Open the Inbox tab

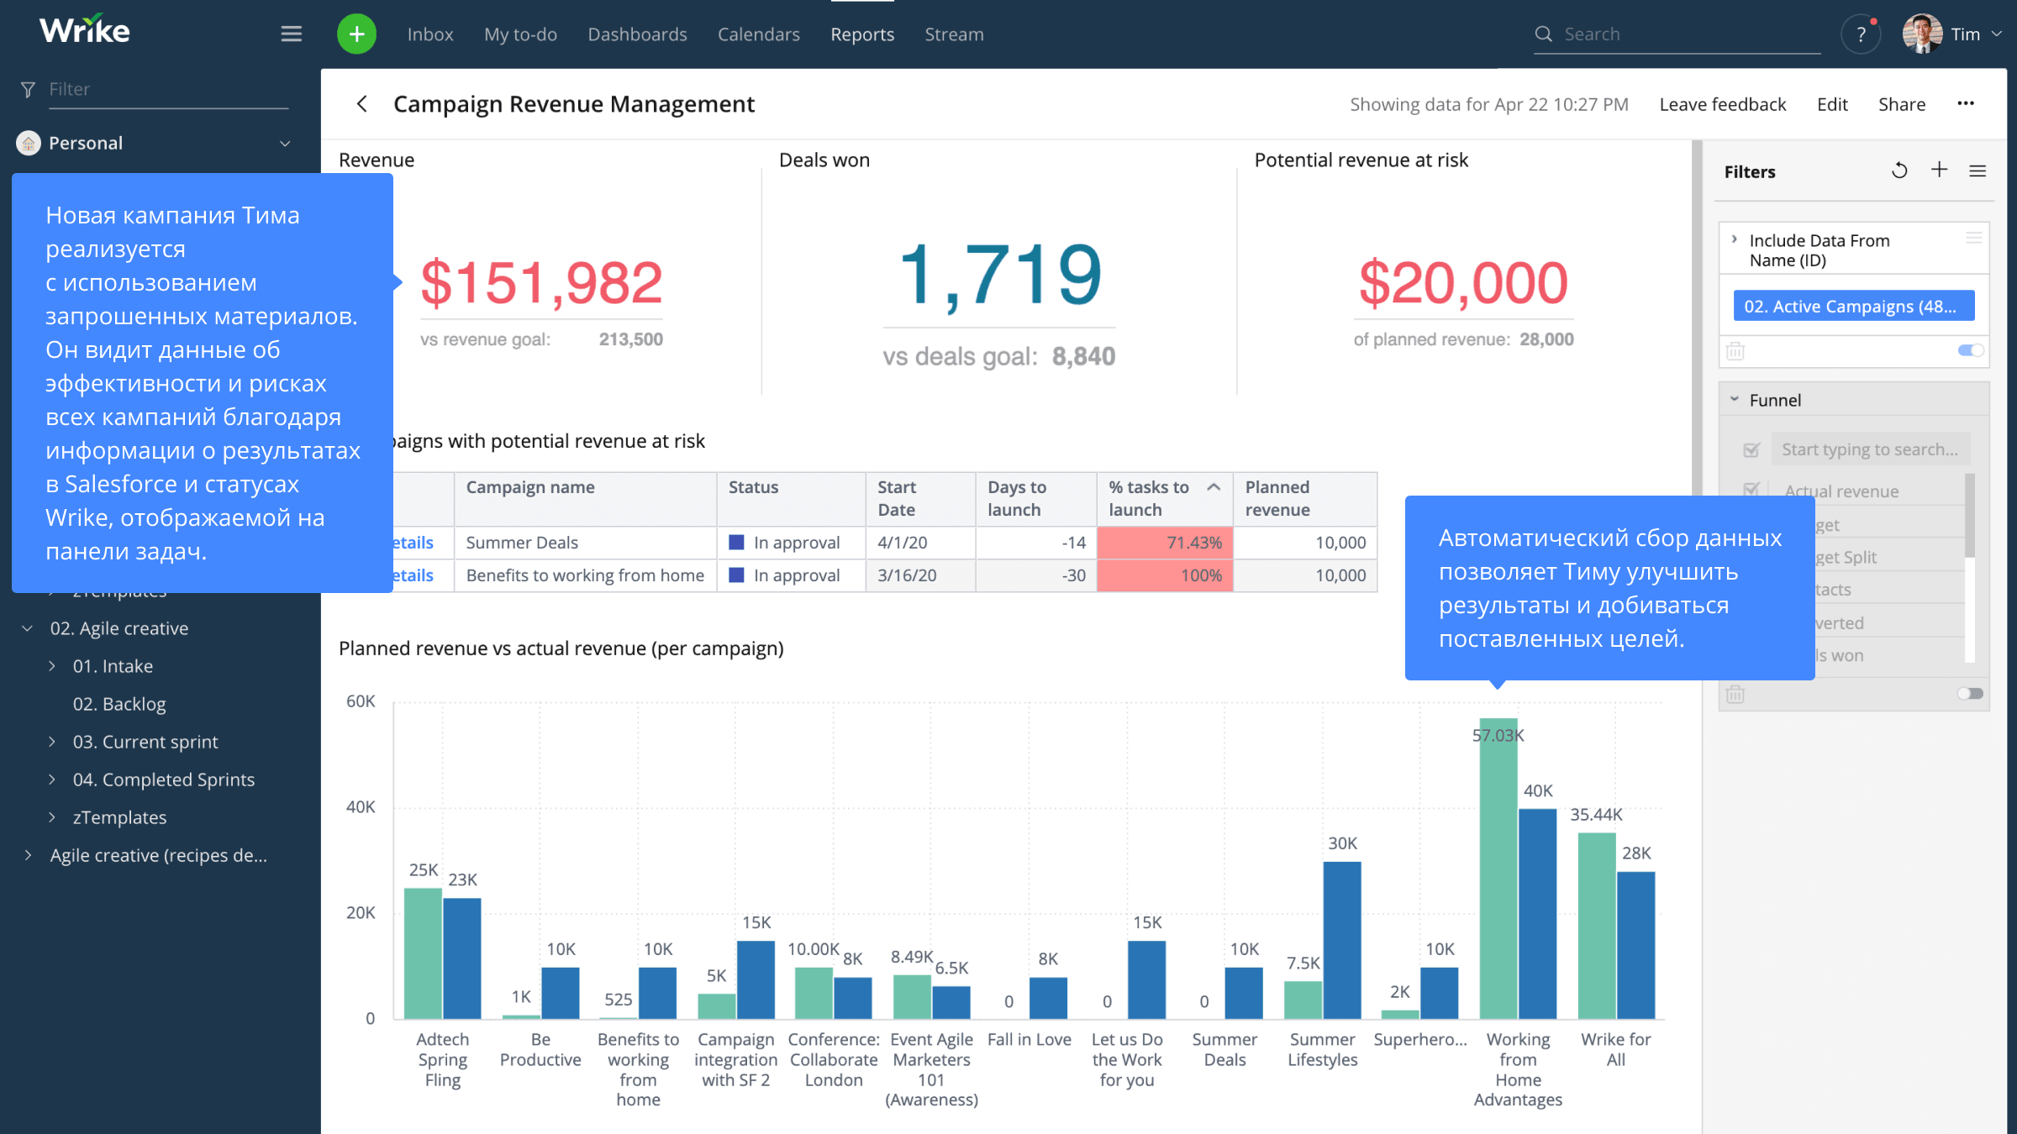[x=429, y=34]
